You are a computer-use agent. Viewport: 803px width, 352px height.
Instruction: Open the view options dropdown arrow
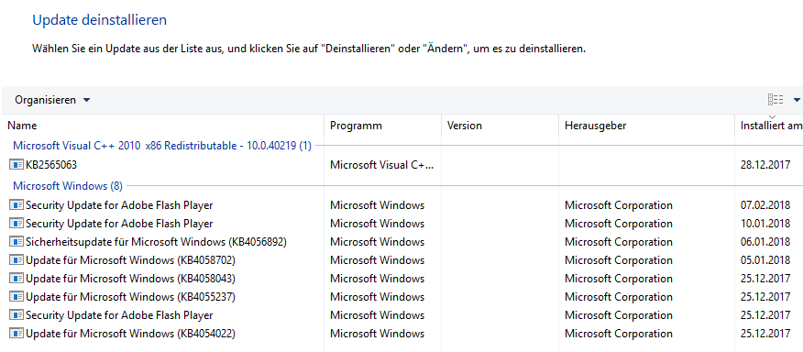click(x=797, y=100)
